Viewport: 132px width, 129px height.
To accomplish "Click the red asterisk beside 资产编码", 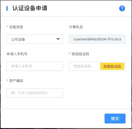I will tap(7, 80).
